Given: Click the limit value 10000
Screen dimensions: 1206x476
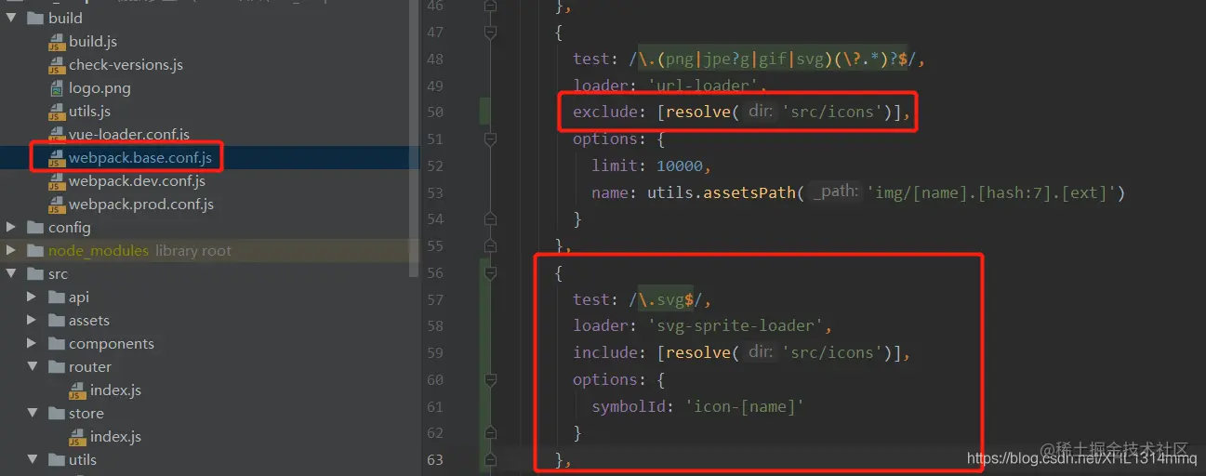Looking at the screenshot, I should tap(679, 166).
